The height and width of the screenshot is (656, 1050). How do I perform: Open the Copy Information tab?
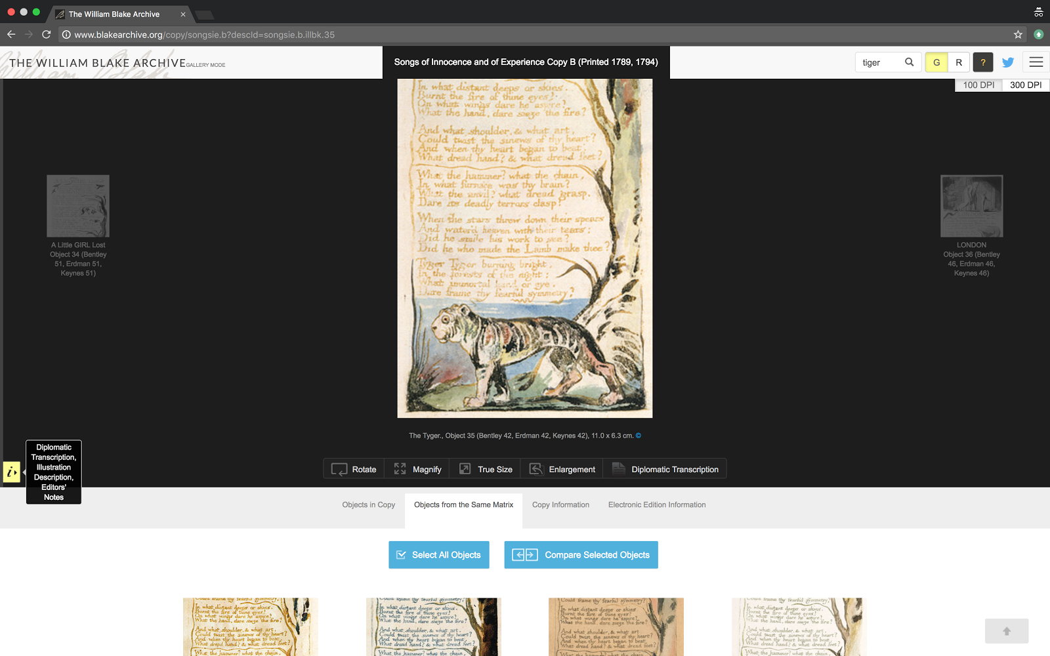pyautogui.click(x=560, y=505)
